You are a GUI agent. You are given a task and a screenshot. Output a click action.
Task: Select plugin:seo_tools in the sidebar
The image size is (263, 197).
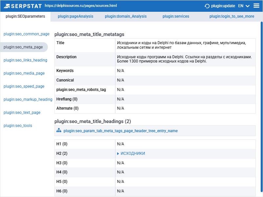[18, 125]
